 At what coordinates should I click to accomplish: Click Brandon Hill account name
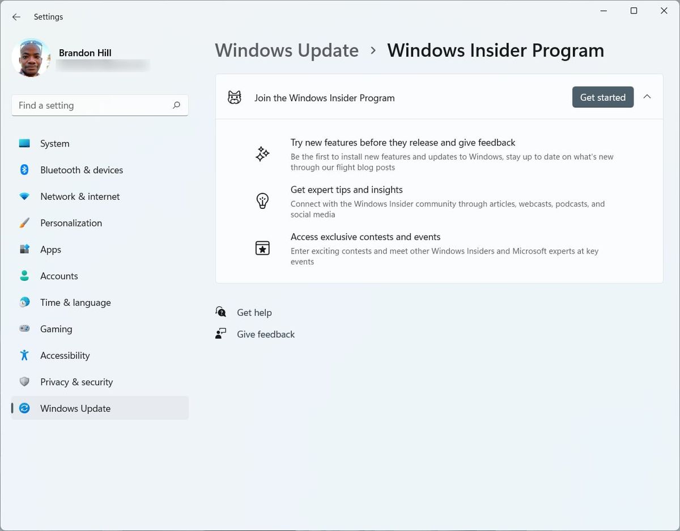(85, 53)
